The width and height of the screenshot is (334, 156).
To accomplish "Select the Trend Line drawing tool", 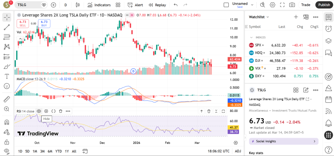I will [x=7, y=27].
